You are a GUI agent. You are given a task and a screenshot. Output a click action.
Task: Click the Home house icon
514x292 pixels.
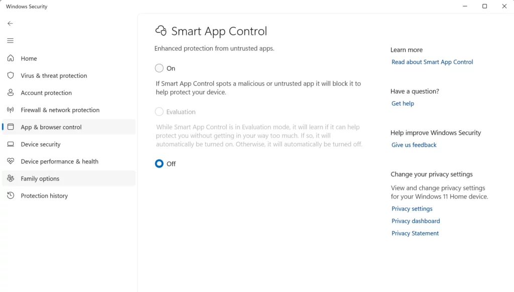coord(11,58)
